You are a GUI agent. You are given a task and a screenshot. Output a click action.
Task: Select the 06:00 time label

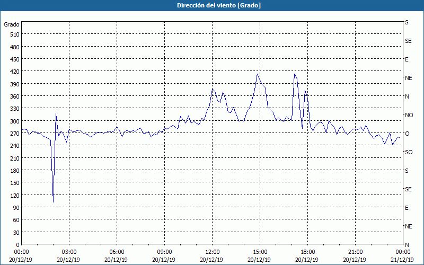coord(117,252)
